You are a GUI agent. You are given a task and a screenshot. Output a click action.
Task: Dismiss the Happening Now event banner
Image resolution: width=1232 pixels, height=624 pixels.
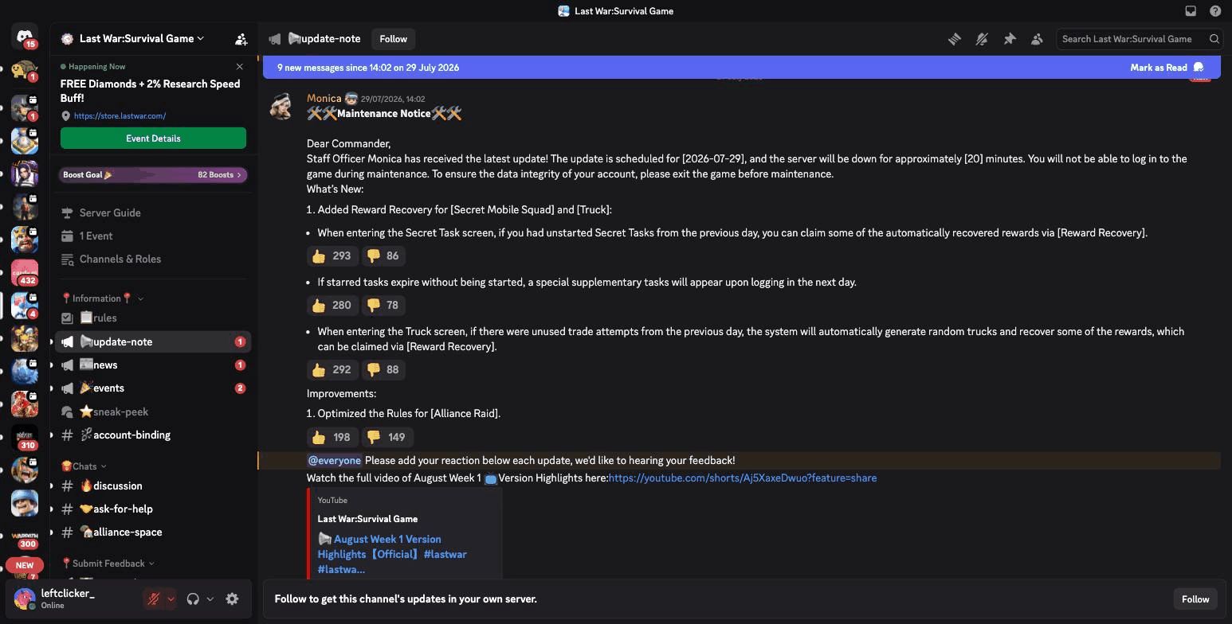coord(240,67)
